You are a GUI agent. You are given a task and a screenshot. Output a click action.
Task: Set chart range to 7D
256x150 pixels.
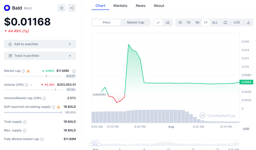click(x=188, y=22)
